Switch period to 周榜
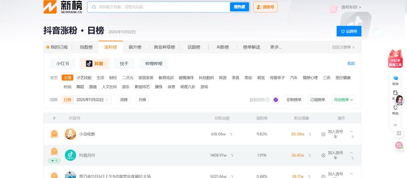This screenshot has width=407, height=178. pos(124,100)
